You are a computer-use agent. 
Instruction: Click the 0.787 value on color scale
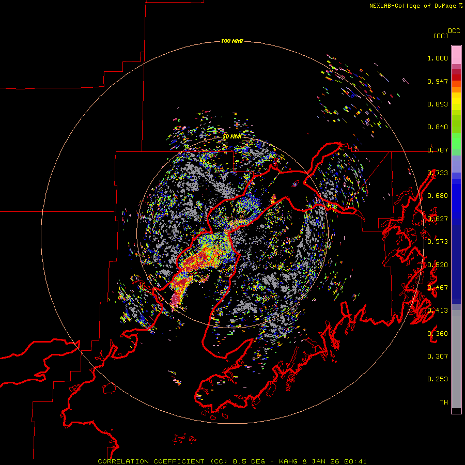pyautogui.click(x=438, y=150)
